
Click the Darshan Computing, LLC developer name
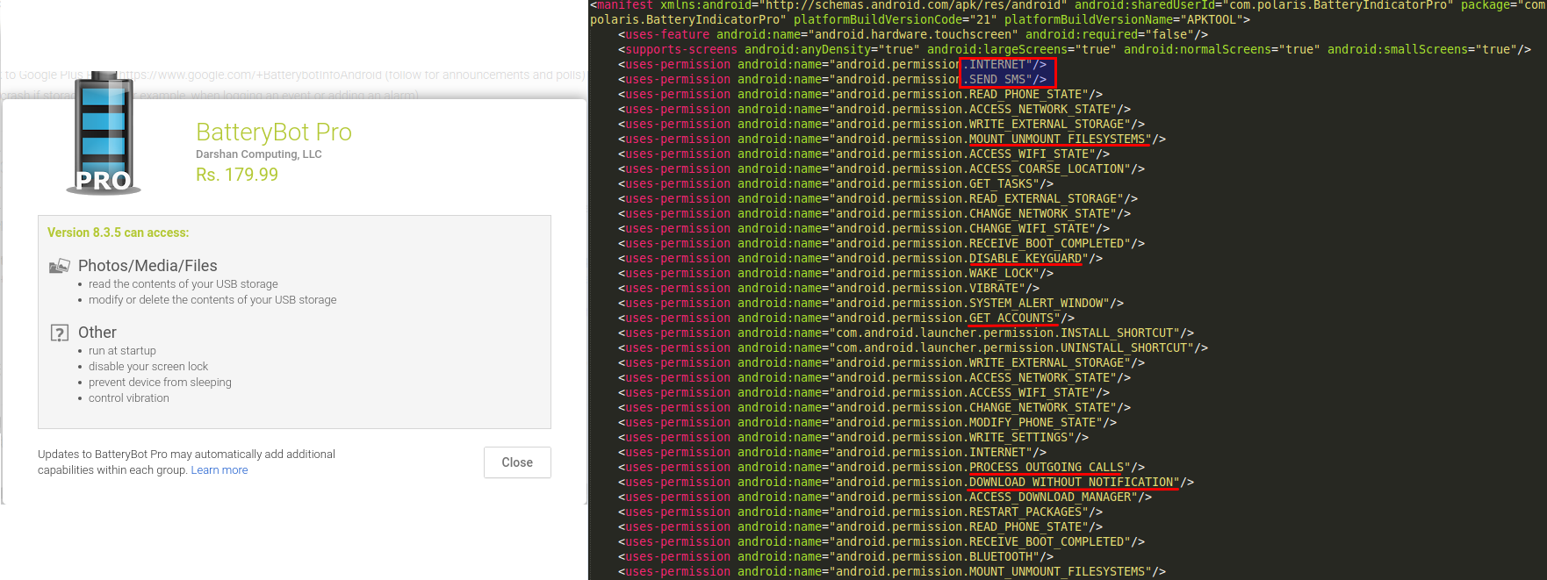259,154
